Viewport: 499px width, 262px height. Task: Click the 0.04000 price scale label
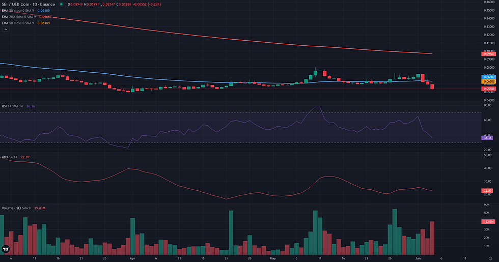[489, 101]
